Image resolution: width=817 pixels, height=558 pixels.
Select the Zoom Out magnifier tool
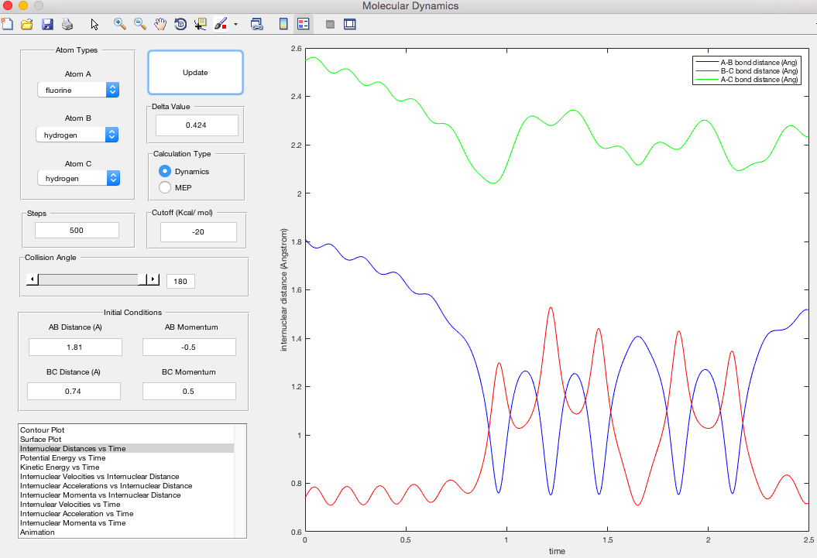point(140,24)
